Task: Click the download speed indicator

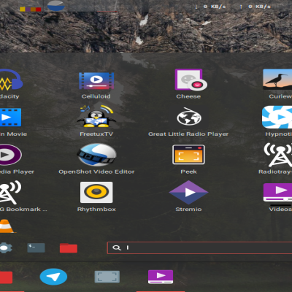Action: [x=210, y=7]
